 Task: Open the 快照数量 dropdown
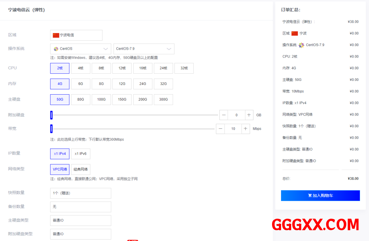pos(80,193)
